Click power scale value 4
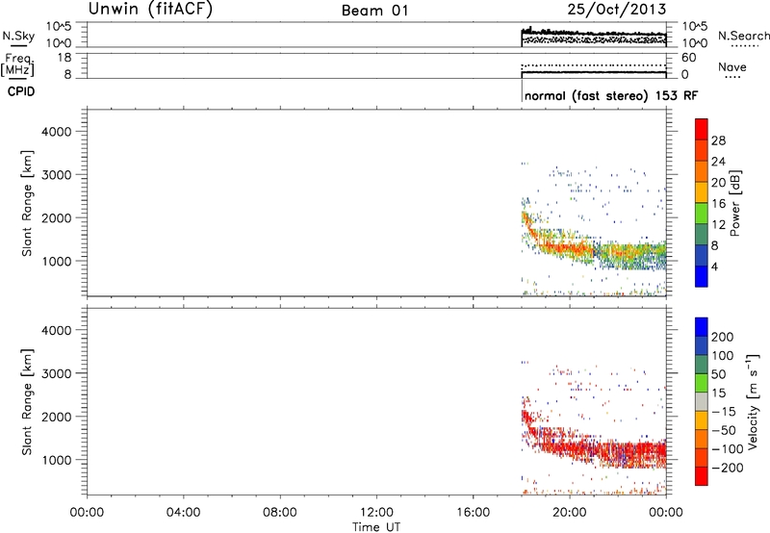 coord(714,266)
